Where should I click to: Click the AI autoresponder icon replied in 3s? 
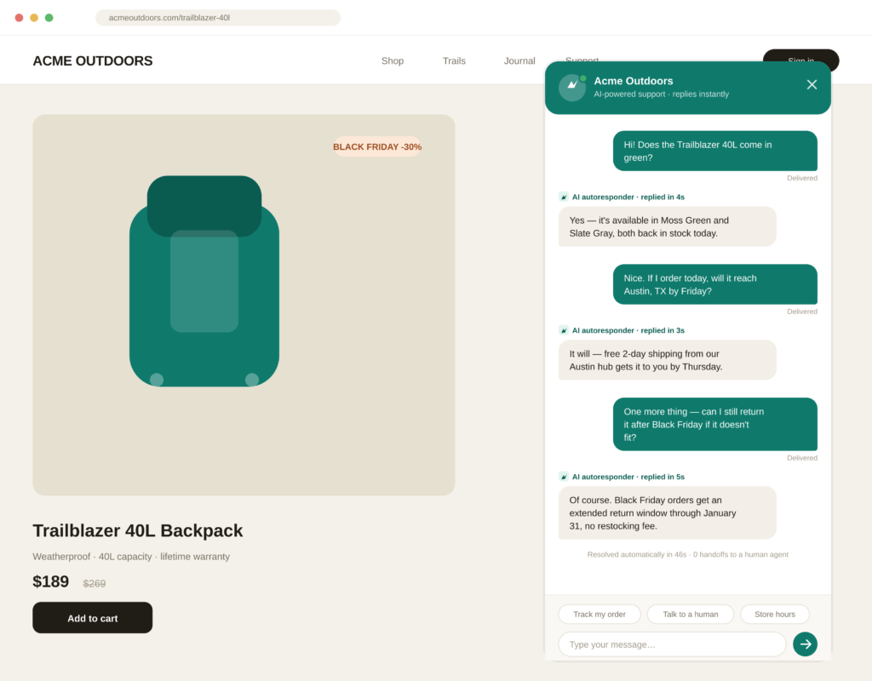pos(564,330)
